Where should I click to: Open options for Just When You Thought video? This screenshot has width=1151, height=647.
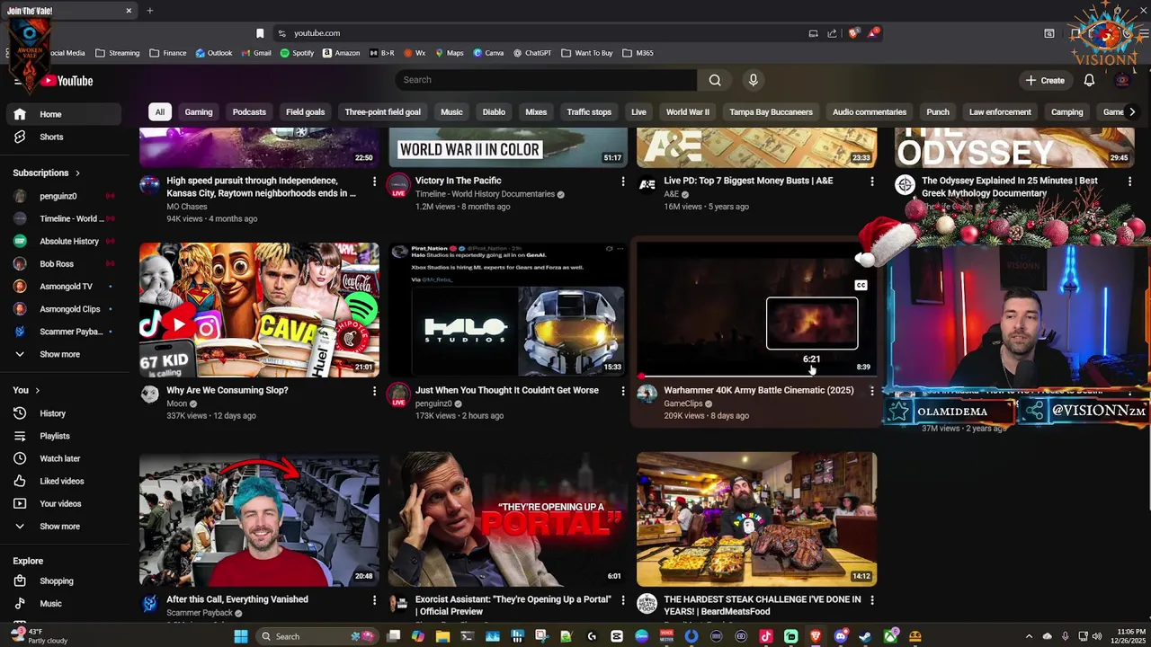click(x=622, y=391)
